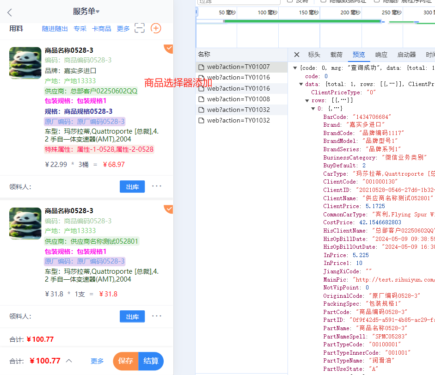Select the web?action=TY01007 request
This screenshot has width=435, height=375.
[238, 67]
